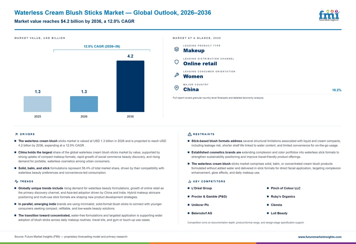
Task: Click the "Globally unique trends include" bullet
Action: click(x=91, y=193)
